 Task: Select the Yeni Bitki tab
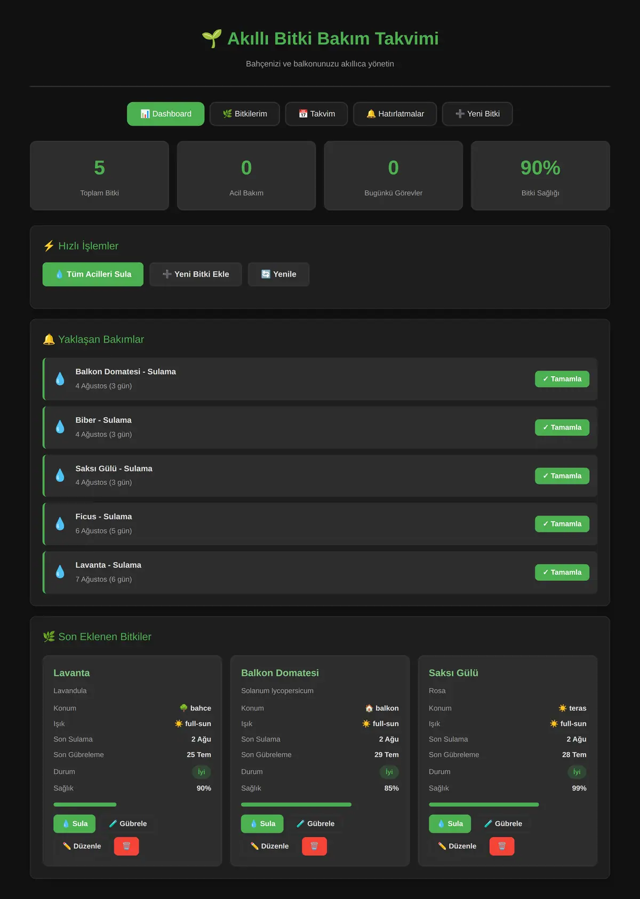tap(477, 114)
